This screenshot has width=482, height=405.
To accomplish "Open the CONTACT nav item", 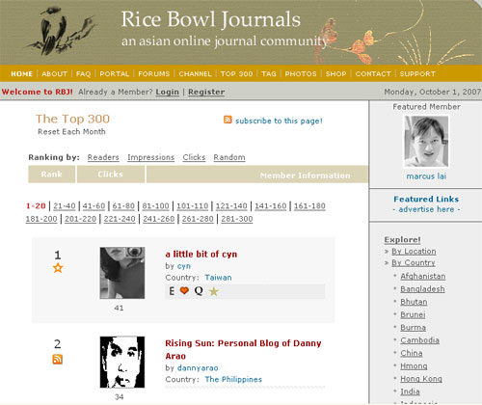I will coord(373,74).
